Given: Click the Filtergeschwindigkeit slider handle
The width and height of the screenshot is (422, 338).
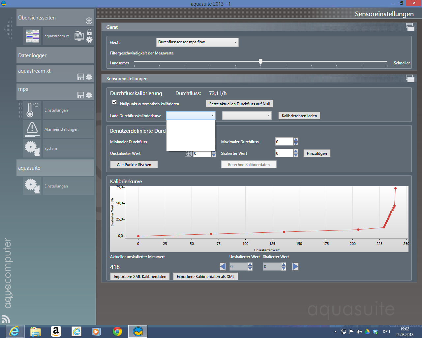Looking at the screenshot, I should (260, 61).
